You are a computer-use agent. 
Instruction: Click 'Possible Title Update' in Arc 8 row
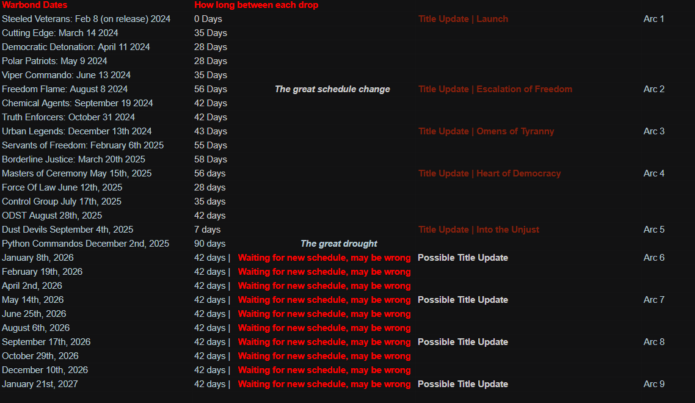[463, 342]
